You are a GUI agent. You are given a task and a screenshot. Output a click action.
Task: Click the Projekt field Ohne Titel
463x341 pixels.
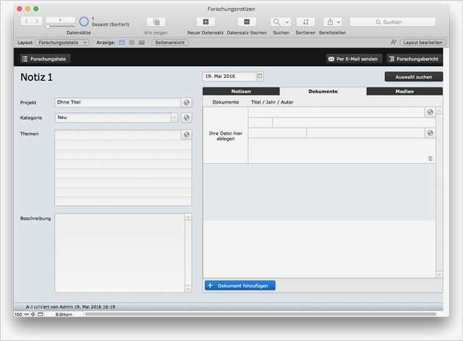click(x=118, y=102)
